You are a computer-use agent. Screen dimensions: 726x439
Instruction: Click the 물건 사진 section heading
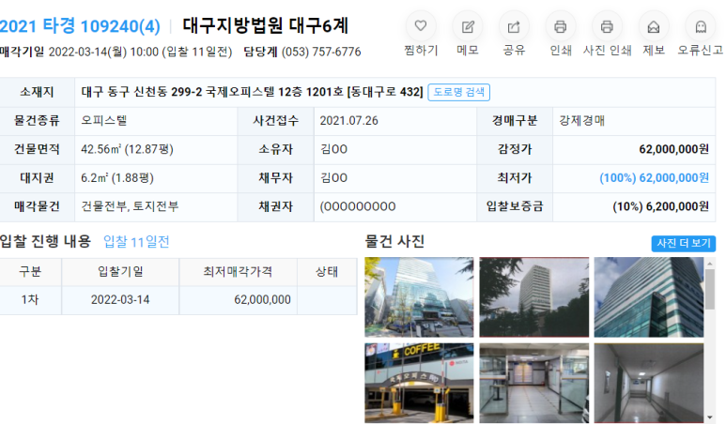(x=394, y=241)
